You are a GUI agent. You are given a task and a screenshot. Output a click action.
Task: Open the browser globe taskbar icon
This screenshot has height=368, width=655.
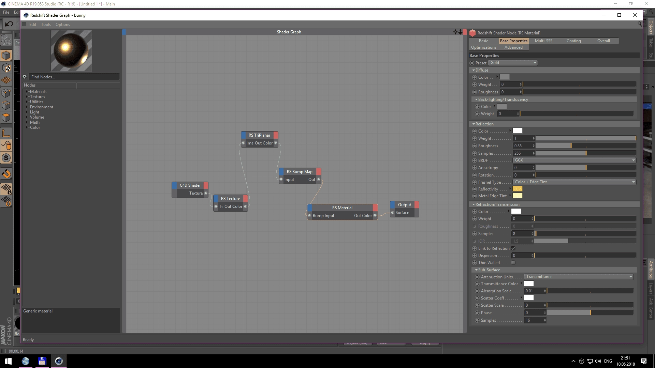[x=26, y=361]
